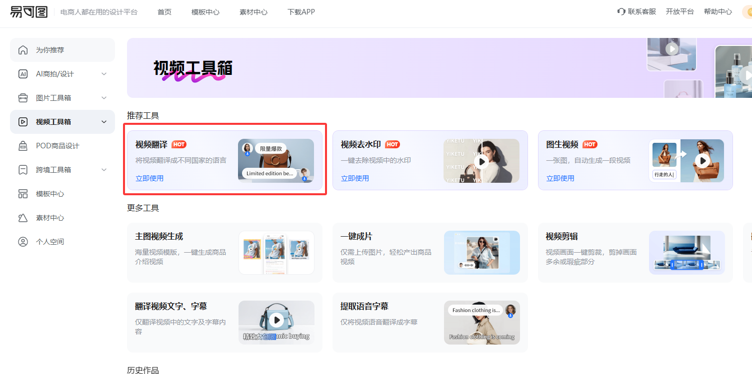Click the home icon beside 为你推荐
Viewport: 752px width, 374px height.
(x=23, y=50)
